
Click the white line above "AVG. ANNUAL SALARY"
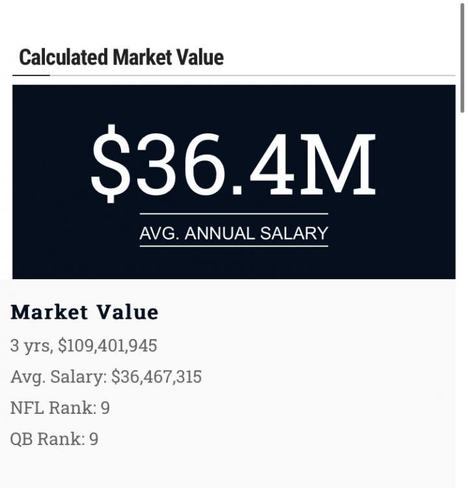[234, 213]
